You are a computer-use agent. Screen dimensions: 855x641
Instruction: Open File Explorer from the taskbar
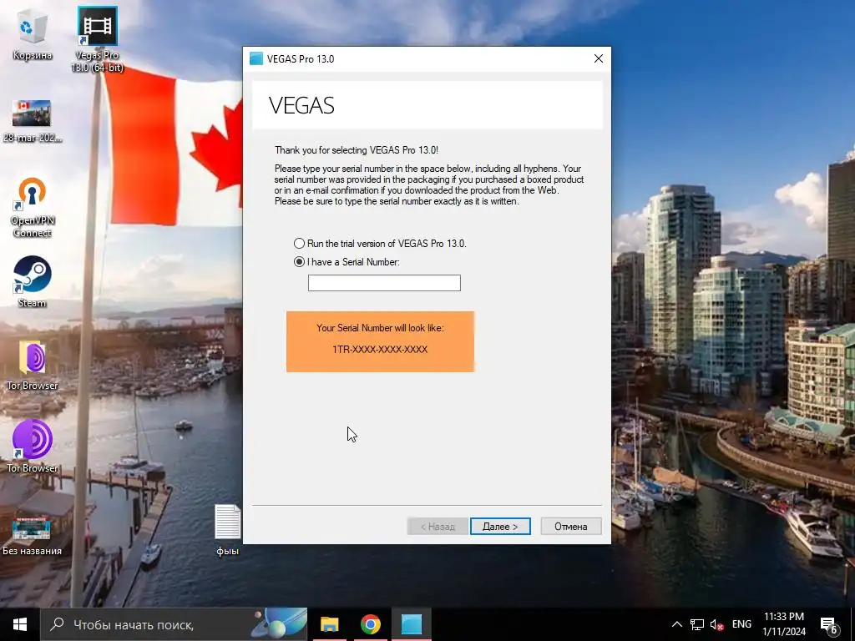(329, 624)
